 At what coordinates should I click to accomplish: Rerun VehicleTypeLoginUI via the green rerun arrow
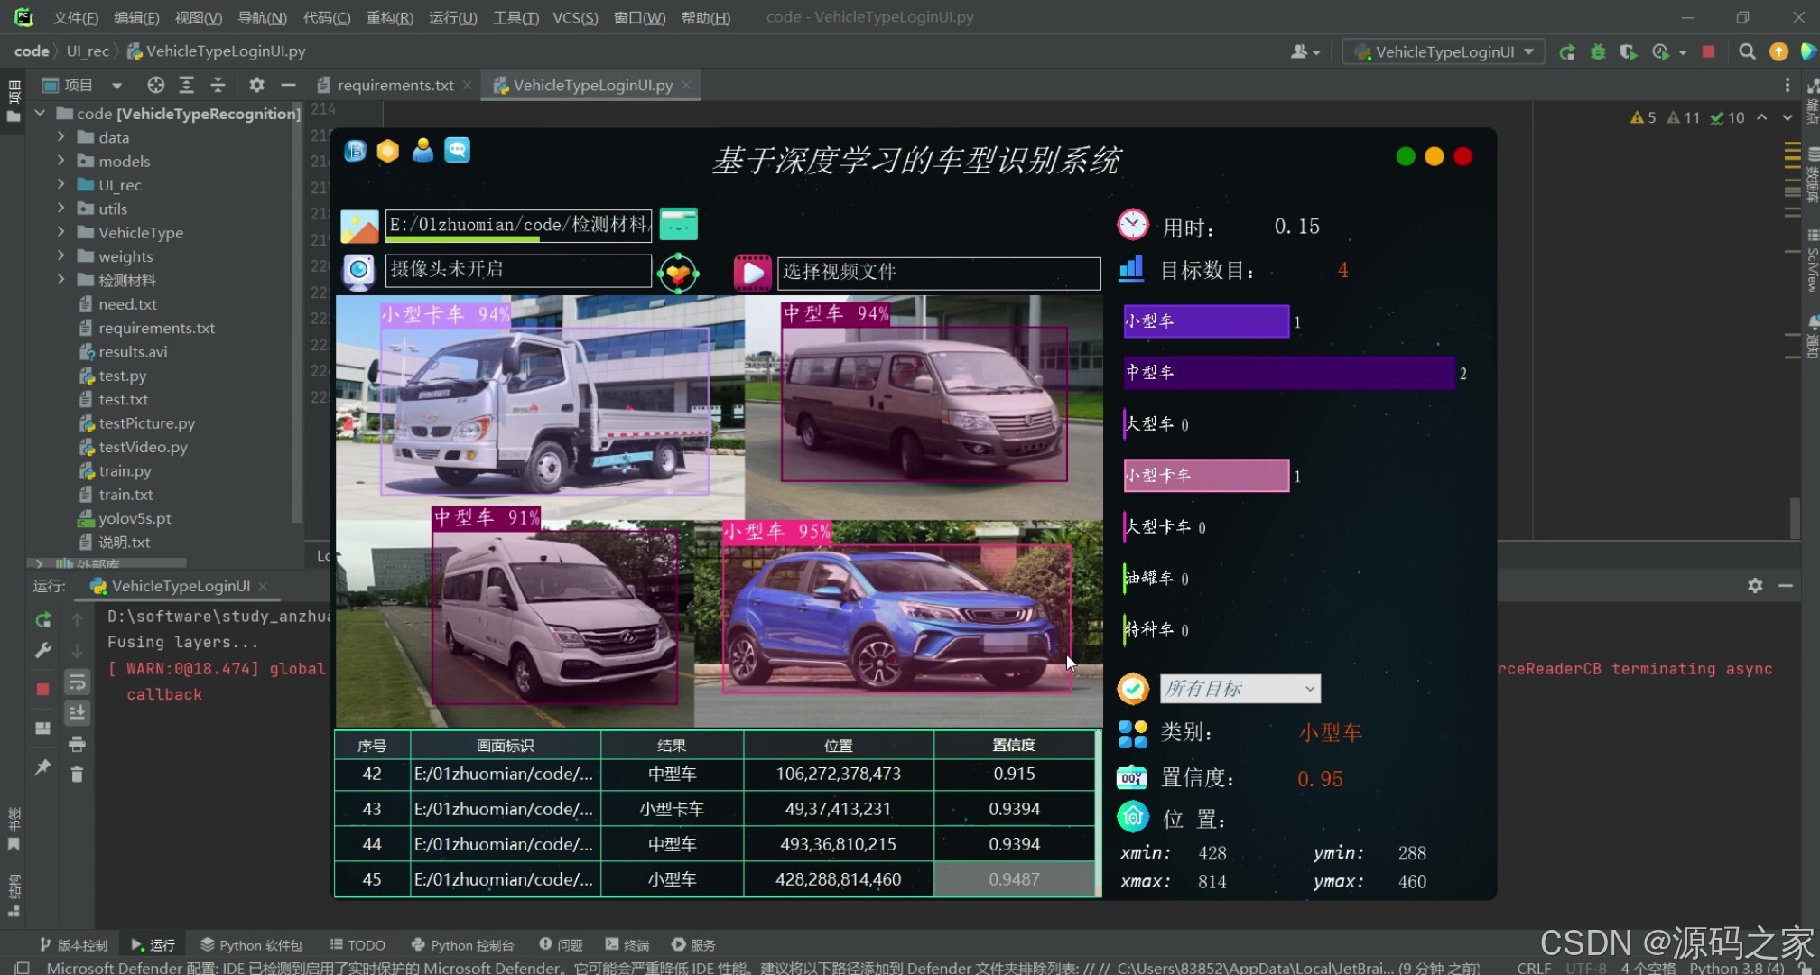(x=1568, y=51)
